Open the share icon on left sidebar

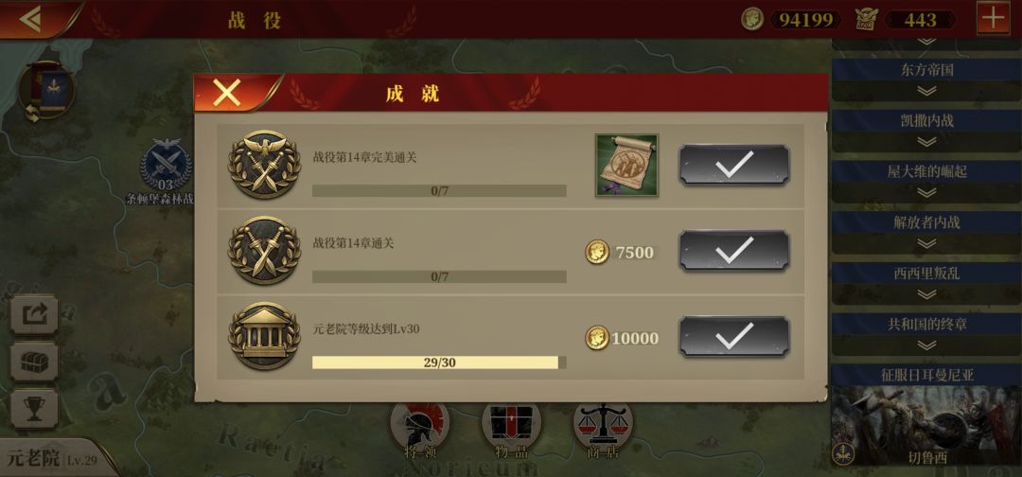click(x=34, y=314)
